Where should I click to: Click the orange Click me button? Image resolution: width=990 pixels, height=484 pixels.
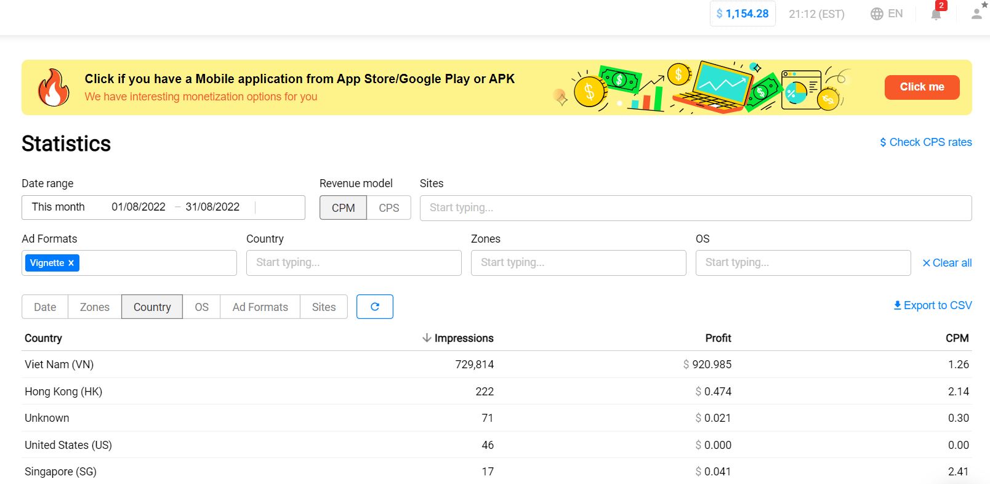tap(922, 87)
